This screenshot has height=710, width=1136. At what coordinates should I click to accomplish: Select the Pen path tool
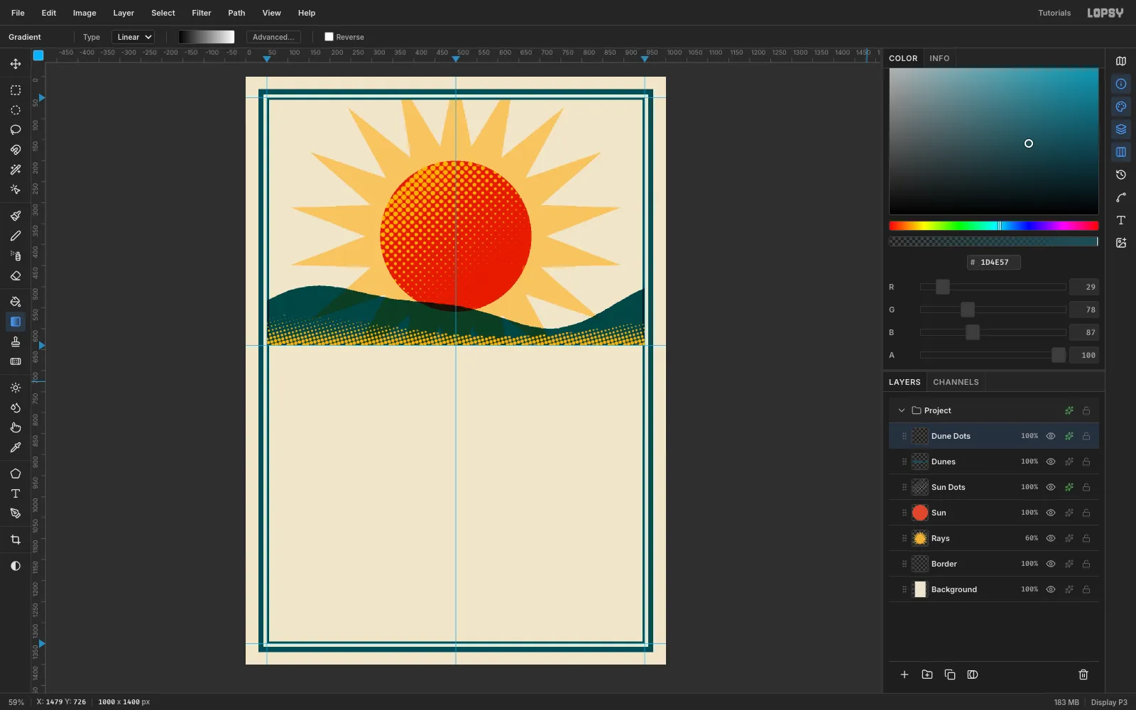click(16, 513)
